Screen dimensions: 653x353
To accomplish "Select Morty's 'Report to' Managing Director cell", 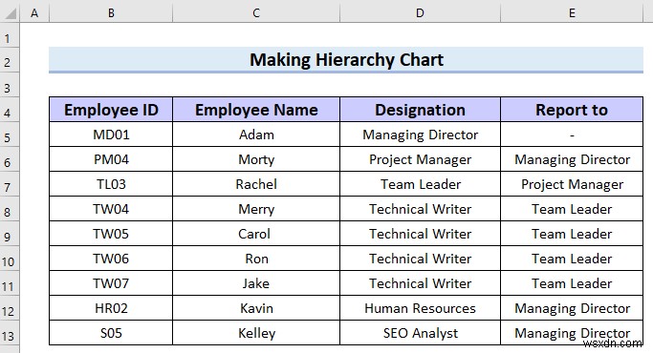I will (x=572, y=159).
